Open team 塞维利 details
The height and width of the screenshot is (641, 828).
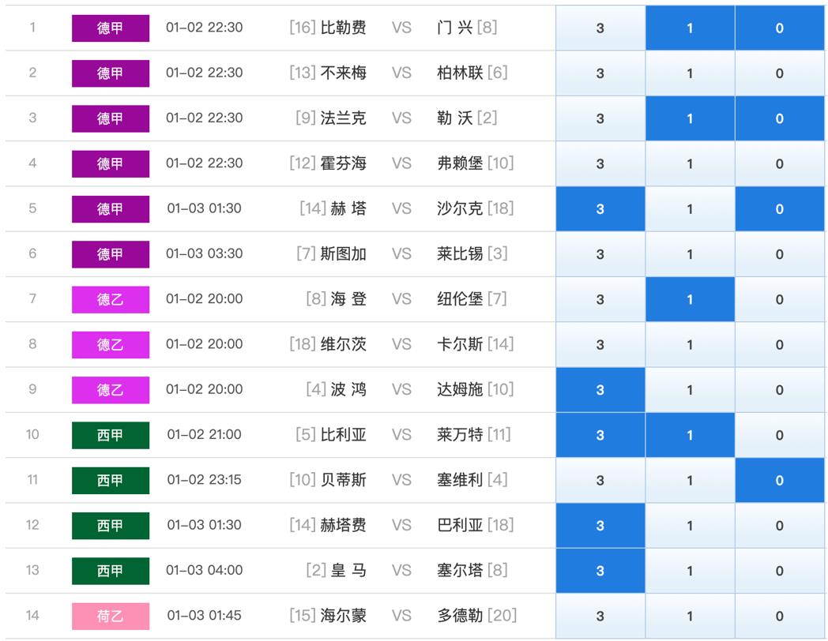pos(460,479)
